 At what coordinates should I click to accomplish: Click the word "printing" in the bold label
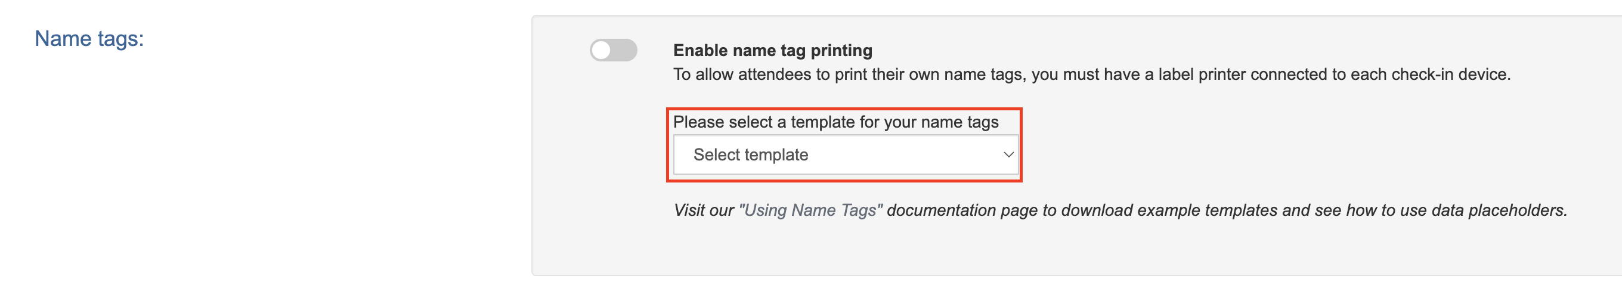[841, 50]
